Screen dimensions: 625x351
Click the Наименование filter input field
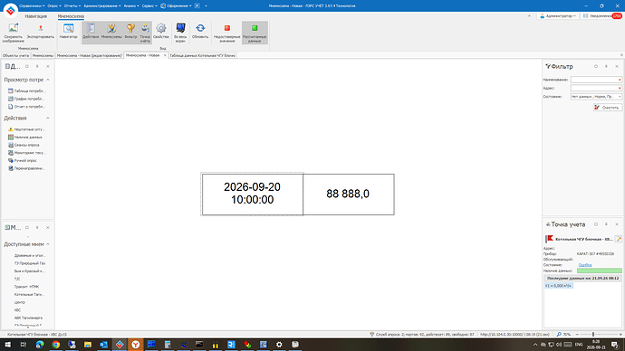596,80
